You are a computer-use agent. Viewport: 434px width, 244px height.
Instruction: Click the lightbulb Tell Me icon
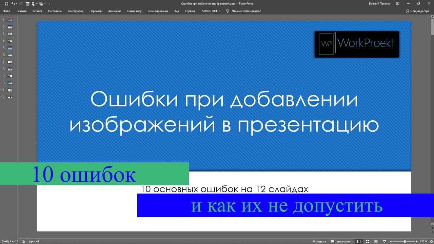tap(228, 11)
